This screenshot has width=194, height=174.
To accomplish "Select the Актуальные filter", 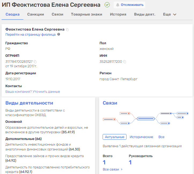I will 114,137.
